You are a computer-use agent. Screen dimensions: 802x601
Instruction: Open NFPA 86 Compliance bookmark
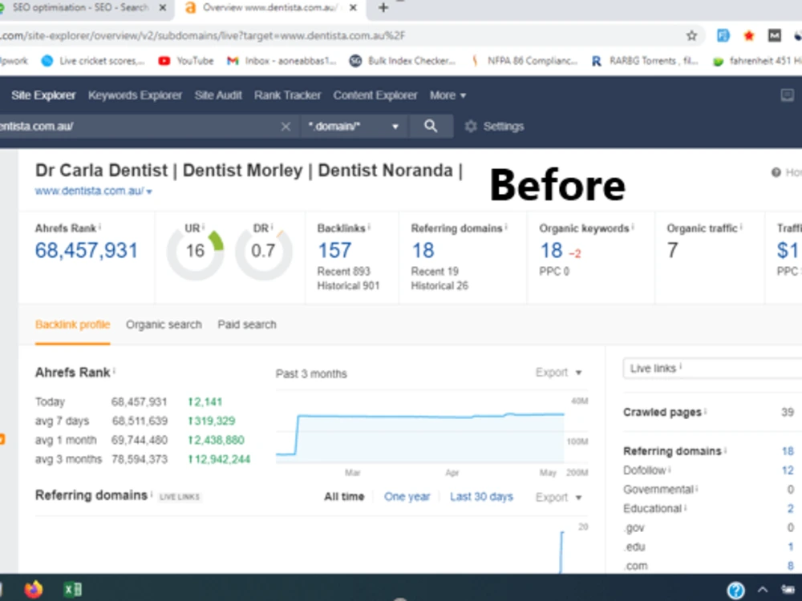[x=524, y=61]
